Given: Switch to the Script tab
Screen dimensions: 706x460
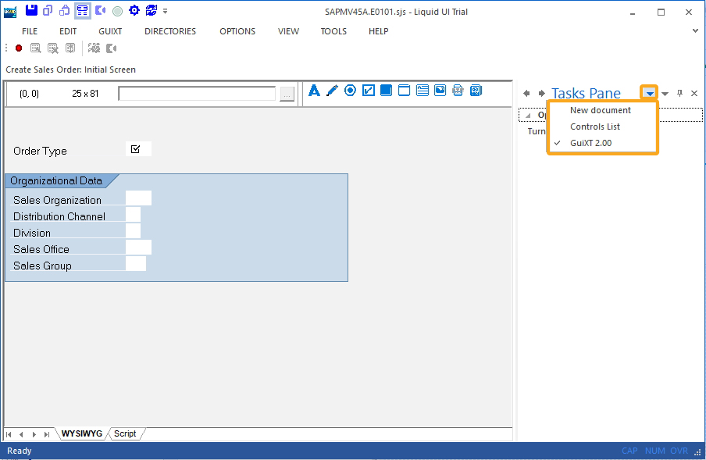Looking at the screenshot, I should point(125,433).
